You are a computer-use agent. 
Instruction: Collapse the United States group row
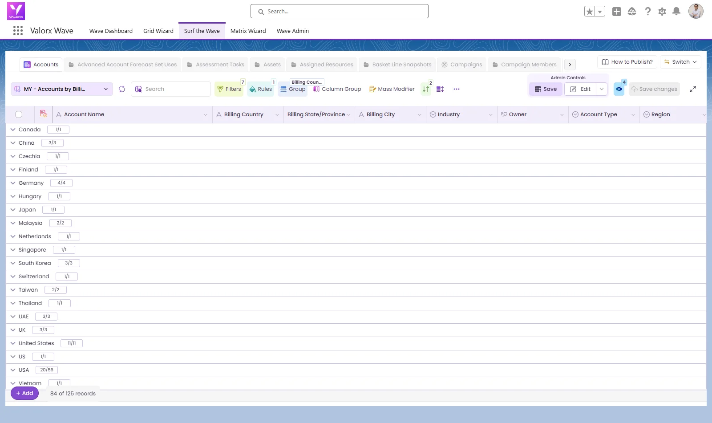(x=13, y=343)
